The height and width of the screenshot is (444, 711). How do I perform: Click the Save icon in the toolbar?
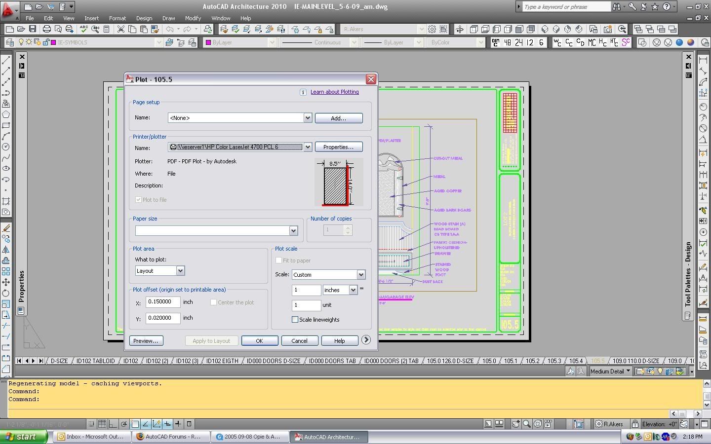[x=33, y=29]
